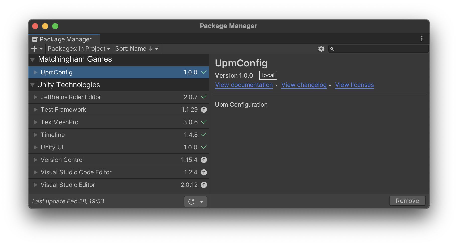The width and height of the screenshot is (458, 246).
Task: Select the Unity UI package name
Action: point(52,147)
